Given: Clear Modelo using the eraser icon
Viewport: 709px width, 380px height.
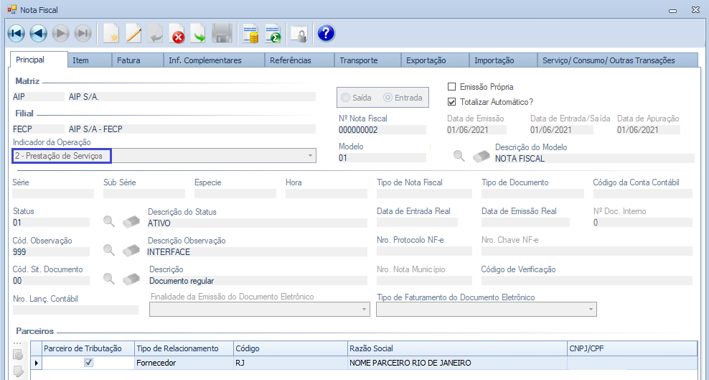Looking at the screenshot, I should tap(481, 156).
